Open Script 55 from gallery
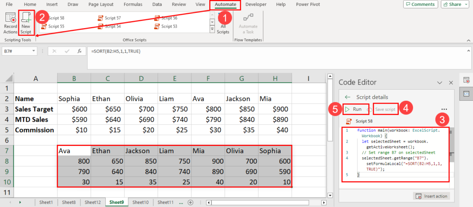The image size is (473, 207). (x=53, y=26)
